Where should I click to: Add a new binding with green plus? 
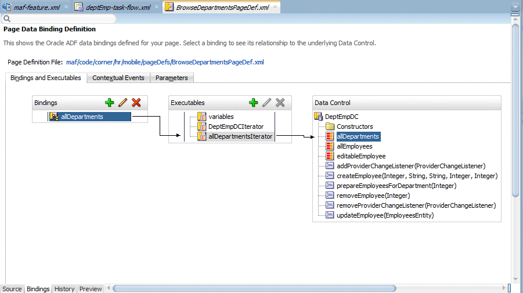[109, 103]
